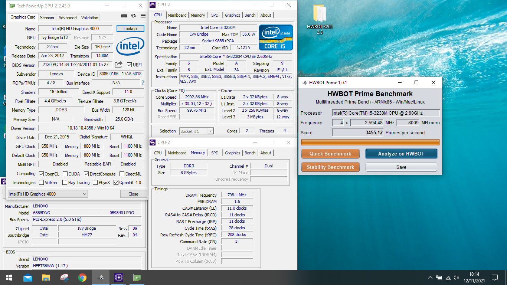Expand hidden system tray icons
The width and height of the screenshot is (507, 285).
pyautogui.click(x=430, y=277)
